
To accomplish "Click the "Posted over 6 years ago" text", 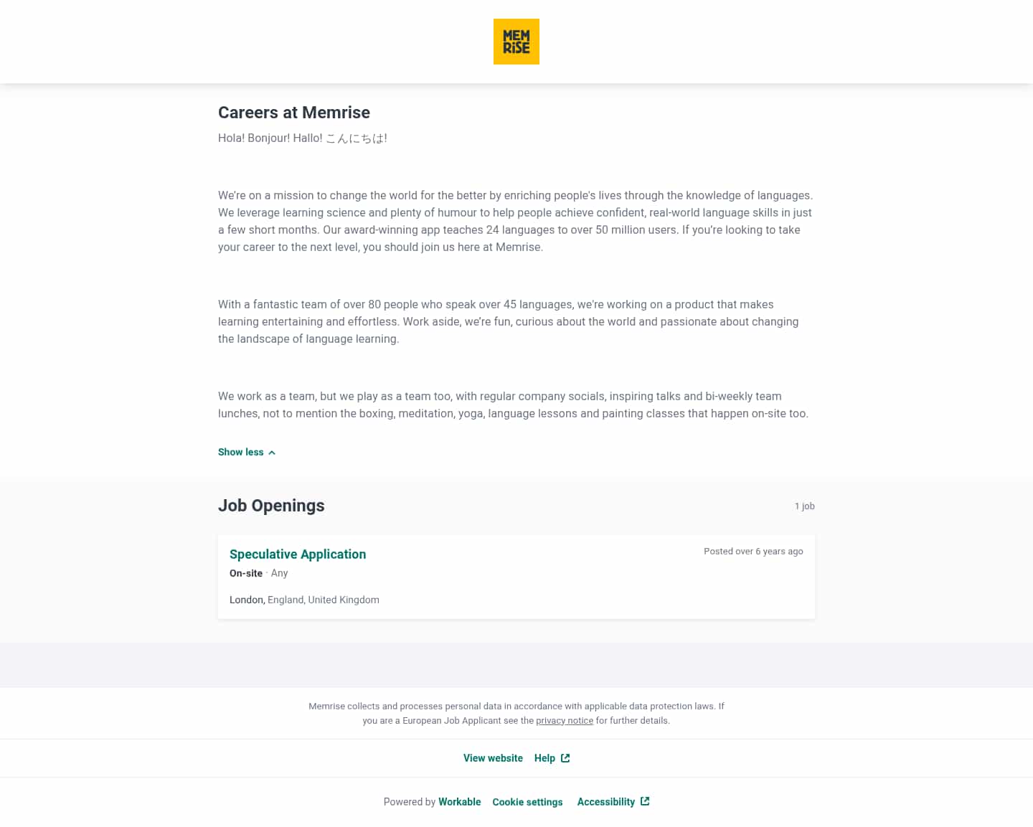I will [x=753, y=552].
